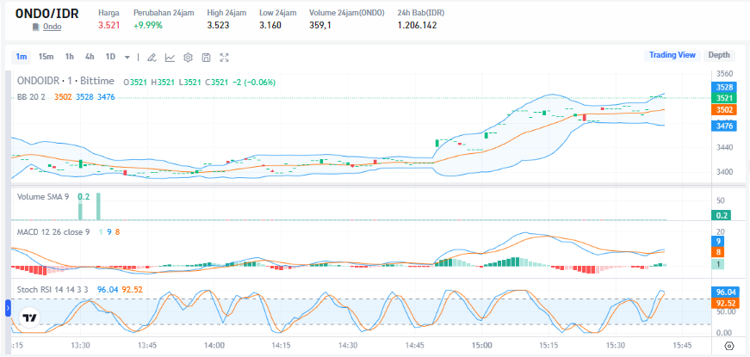750x357 pixels.
Task: Switch to Trading View chart mode
Action: click(x=672, y=55)
